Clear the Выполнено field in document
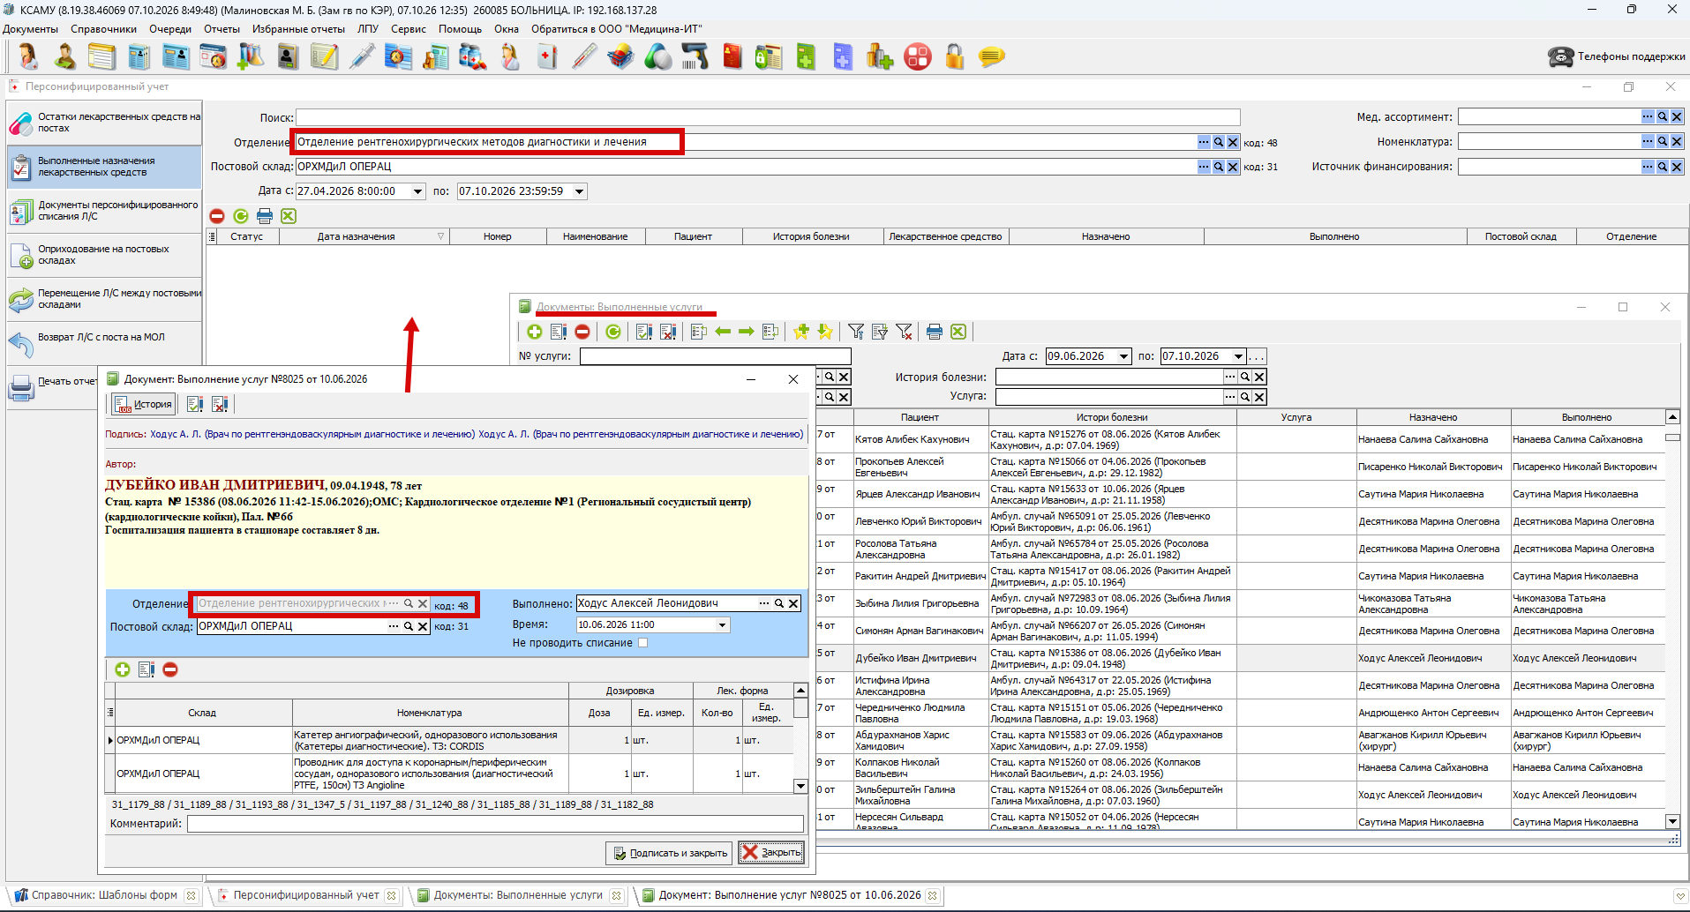Screen dimensions: 1690x912 pos(793,603)
